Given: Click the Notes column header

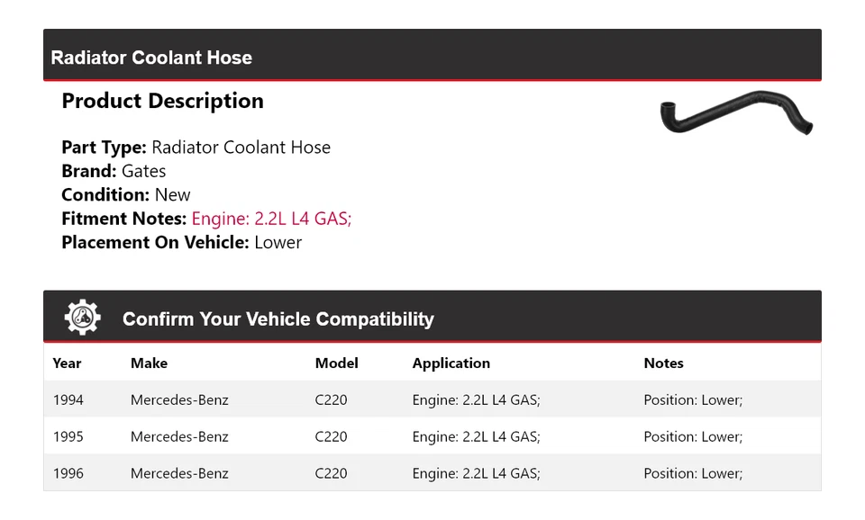Looking at the screenshot, I should (x=663, y=363).
